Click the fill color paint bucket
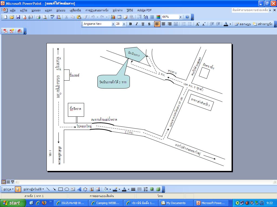The width and height of the screenshot is (277, 207). click(106, 189)
